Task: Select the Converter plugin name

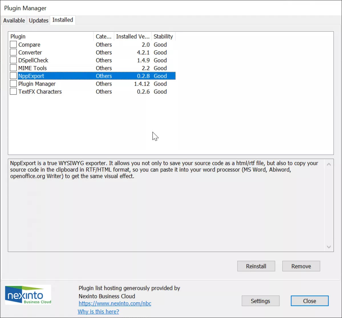Action: (x=30, y=52)
